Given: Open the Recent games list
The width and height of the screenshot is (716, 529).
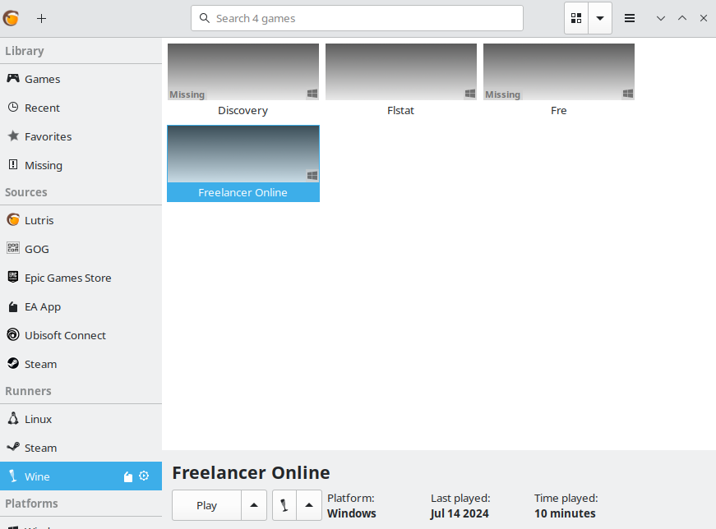Looking at the screenshot, I should 81,108.
